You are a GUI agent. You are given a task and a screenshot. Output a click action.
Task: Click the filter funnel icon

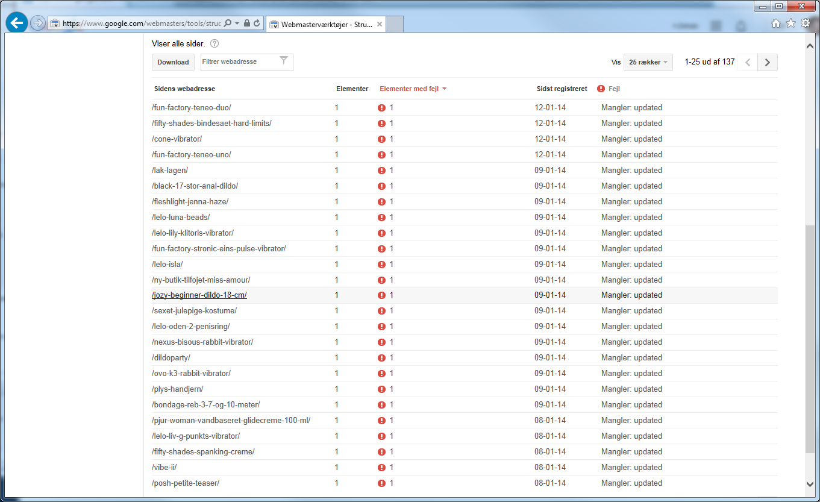[284, 60]
